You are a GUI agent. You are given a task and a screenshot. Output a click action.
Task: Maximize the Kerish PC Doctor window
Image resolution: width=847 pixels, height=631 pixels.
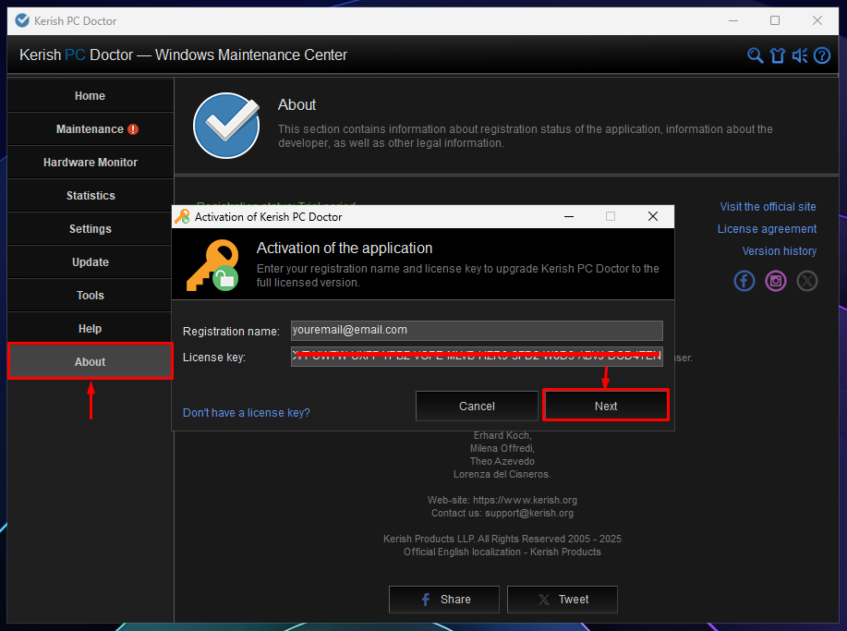(x=775, y=20)
